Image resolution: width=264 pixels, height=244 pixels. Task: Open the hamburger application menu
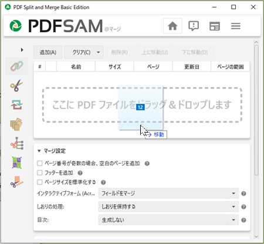coord(236,26)
